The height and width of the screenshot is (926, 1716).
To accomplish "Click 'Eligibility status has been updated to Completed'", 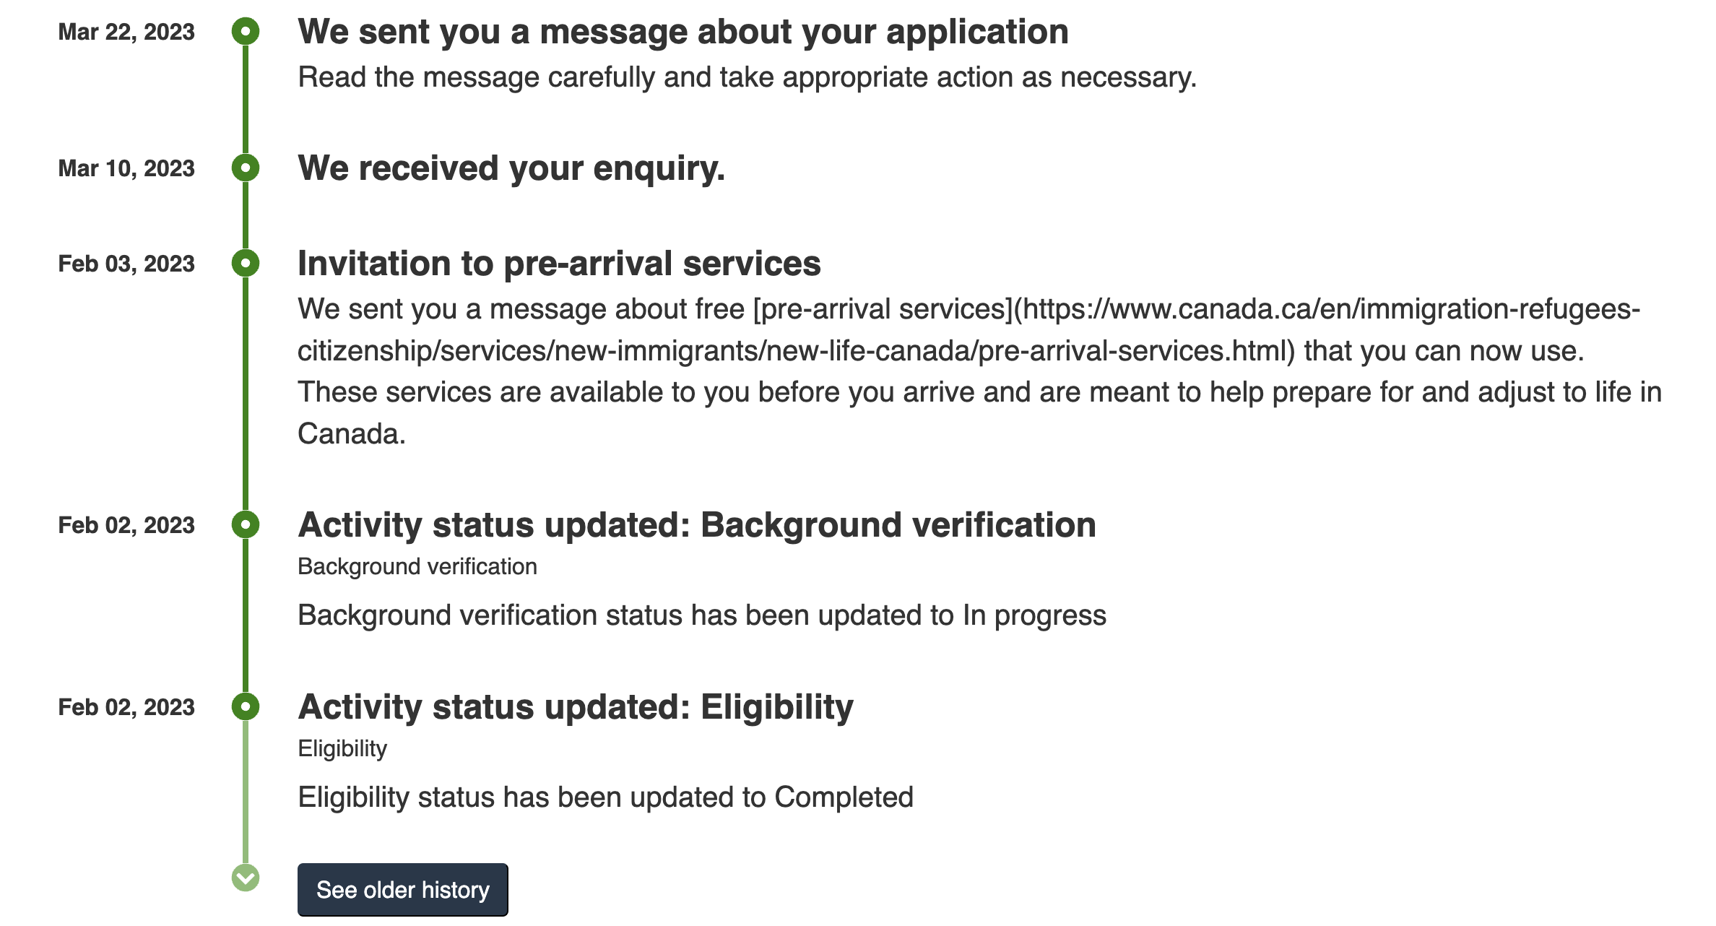I will [x=606, y=797].
